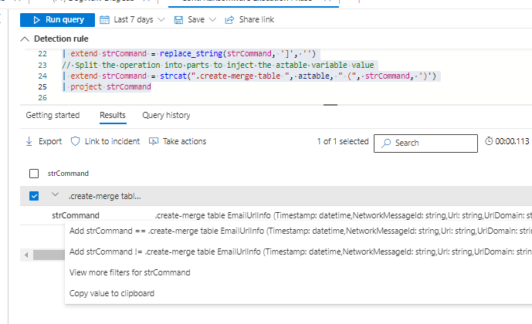Click the strCommand column header
532x324 pixels.
tap(68, 174)
